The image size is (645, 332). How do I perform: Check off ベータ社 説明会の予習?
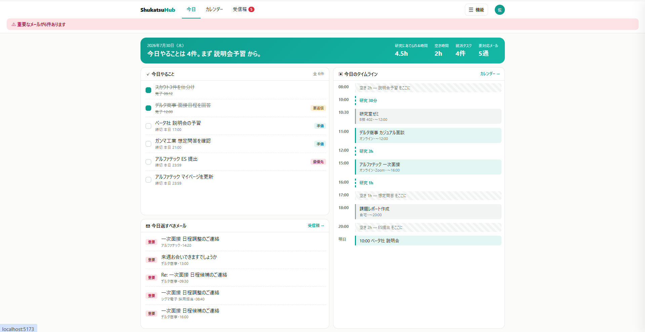pos(148,126)
